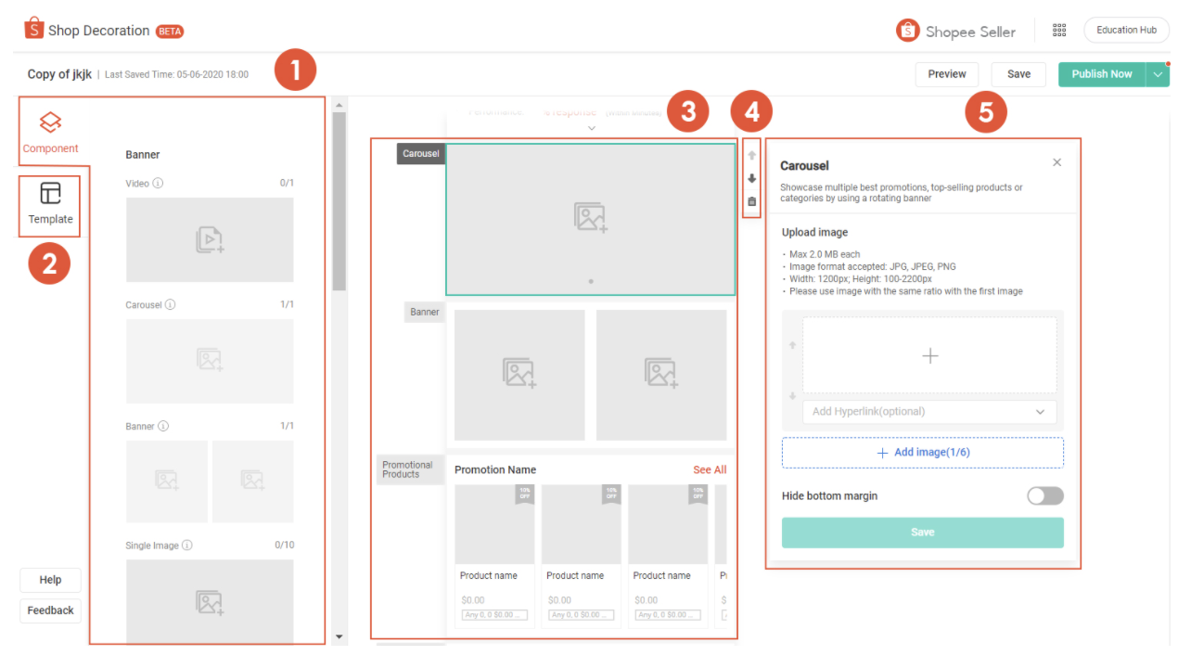Image resolution: width=1178 pixels, height=655 pixels.
Task: Open the apps grid in the header
Action: point(1059,30)
